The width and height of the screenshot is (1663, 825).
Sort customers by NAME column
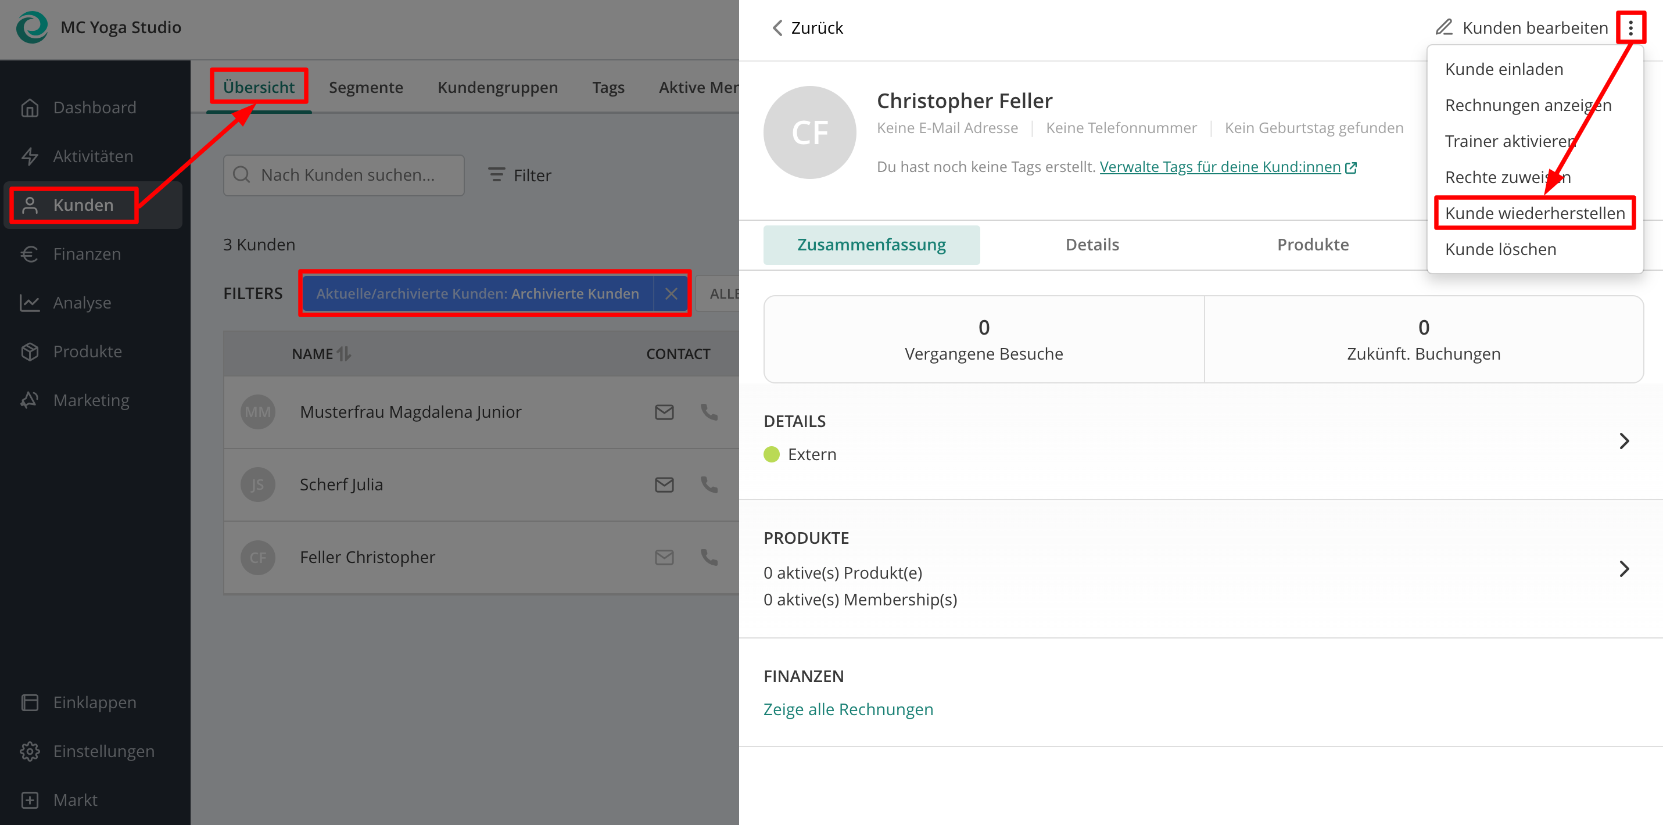[321, 354]
